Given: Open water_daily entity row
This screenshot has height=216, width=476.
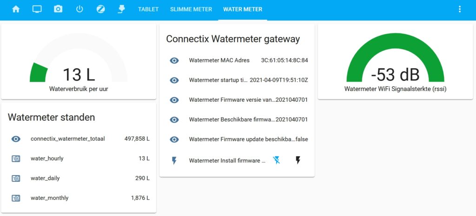Looking at the screenshot, I should 79,178.
